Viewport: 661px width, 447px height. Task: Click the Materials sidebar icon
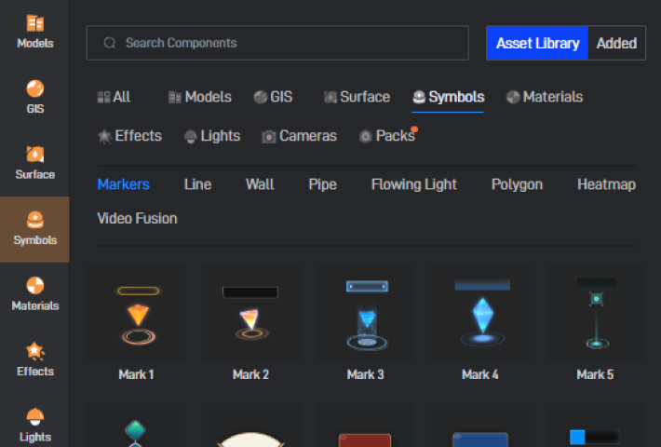coord(34,293)
